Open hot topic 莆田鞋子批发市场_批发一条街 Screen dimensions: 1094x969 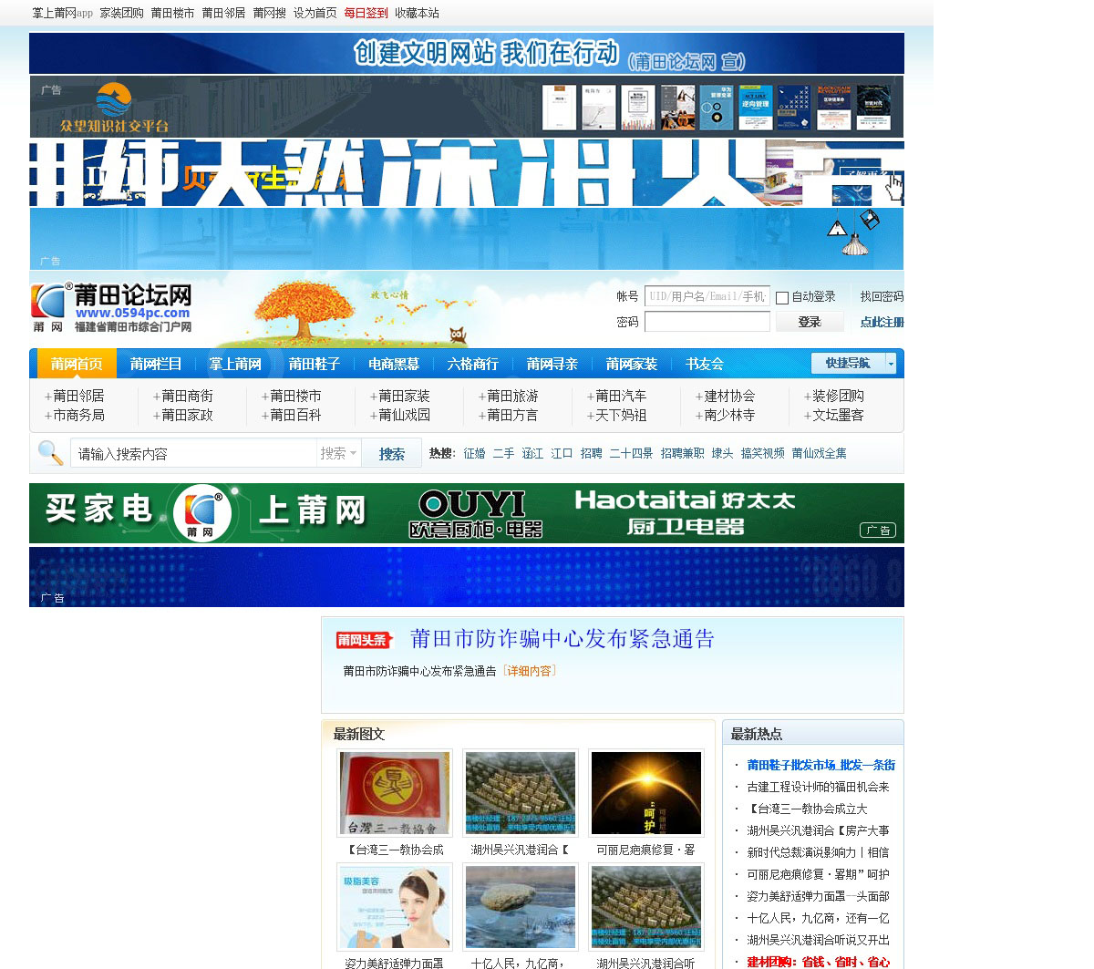[820, 765]
